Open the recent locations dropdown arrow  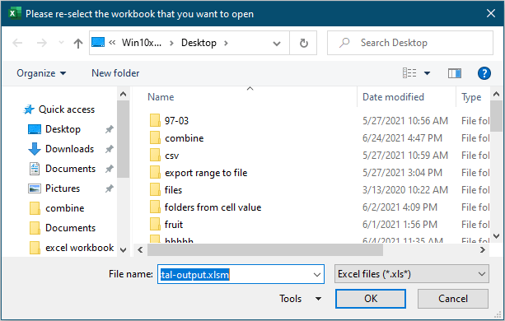tap(61, 43)
